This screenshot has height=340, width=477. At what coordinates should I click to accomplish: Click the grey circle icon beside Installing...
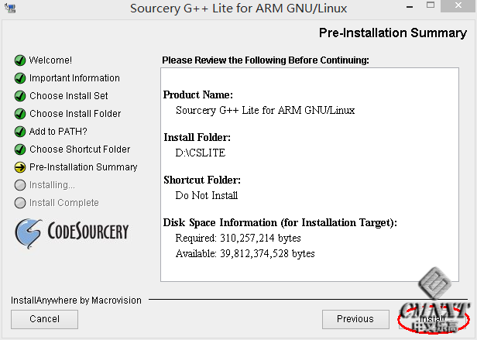pyautogui.click(x=20, y=185)
